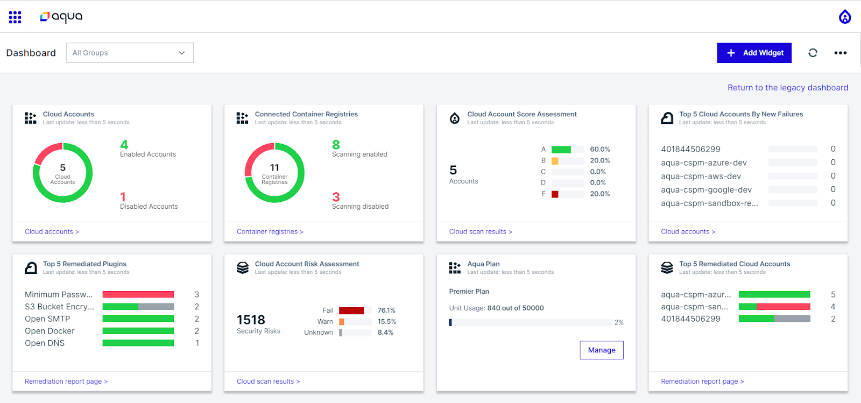Image resolution: width=861 pixels, height=403 pixels.
Task: Click the Connected Container Registries widget icon
Action: [243, 118]
